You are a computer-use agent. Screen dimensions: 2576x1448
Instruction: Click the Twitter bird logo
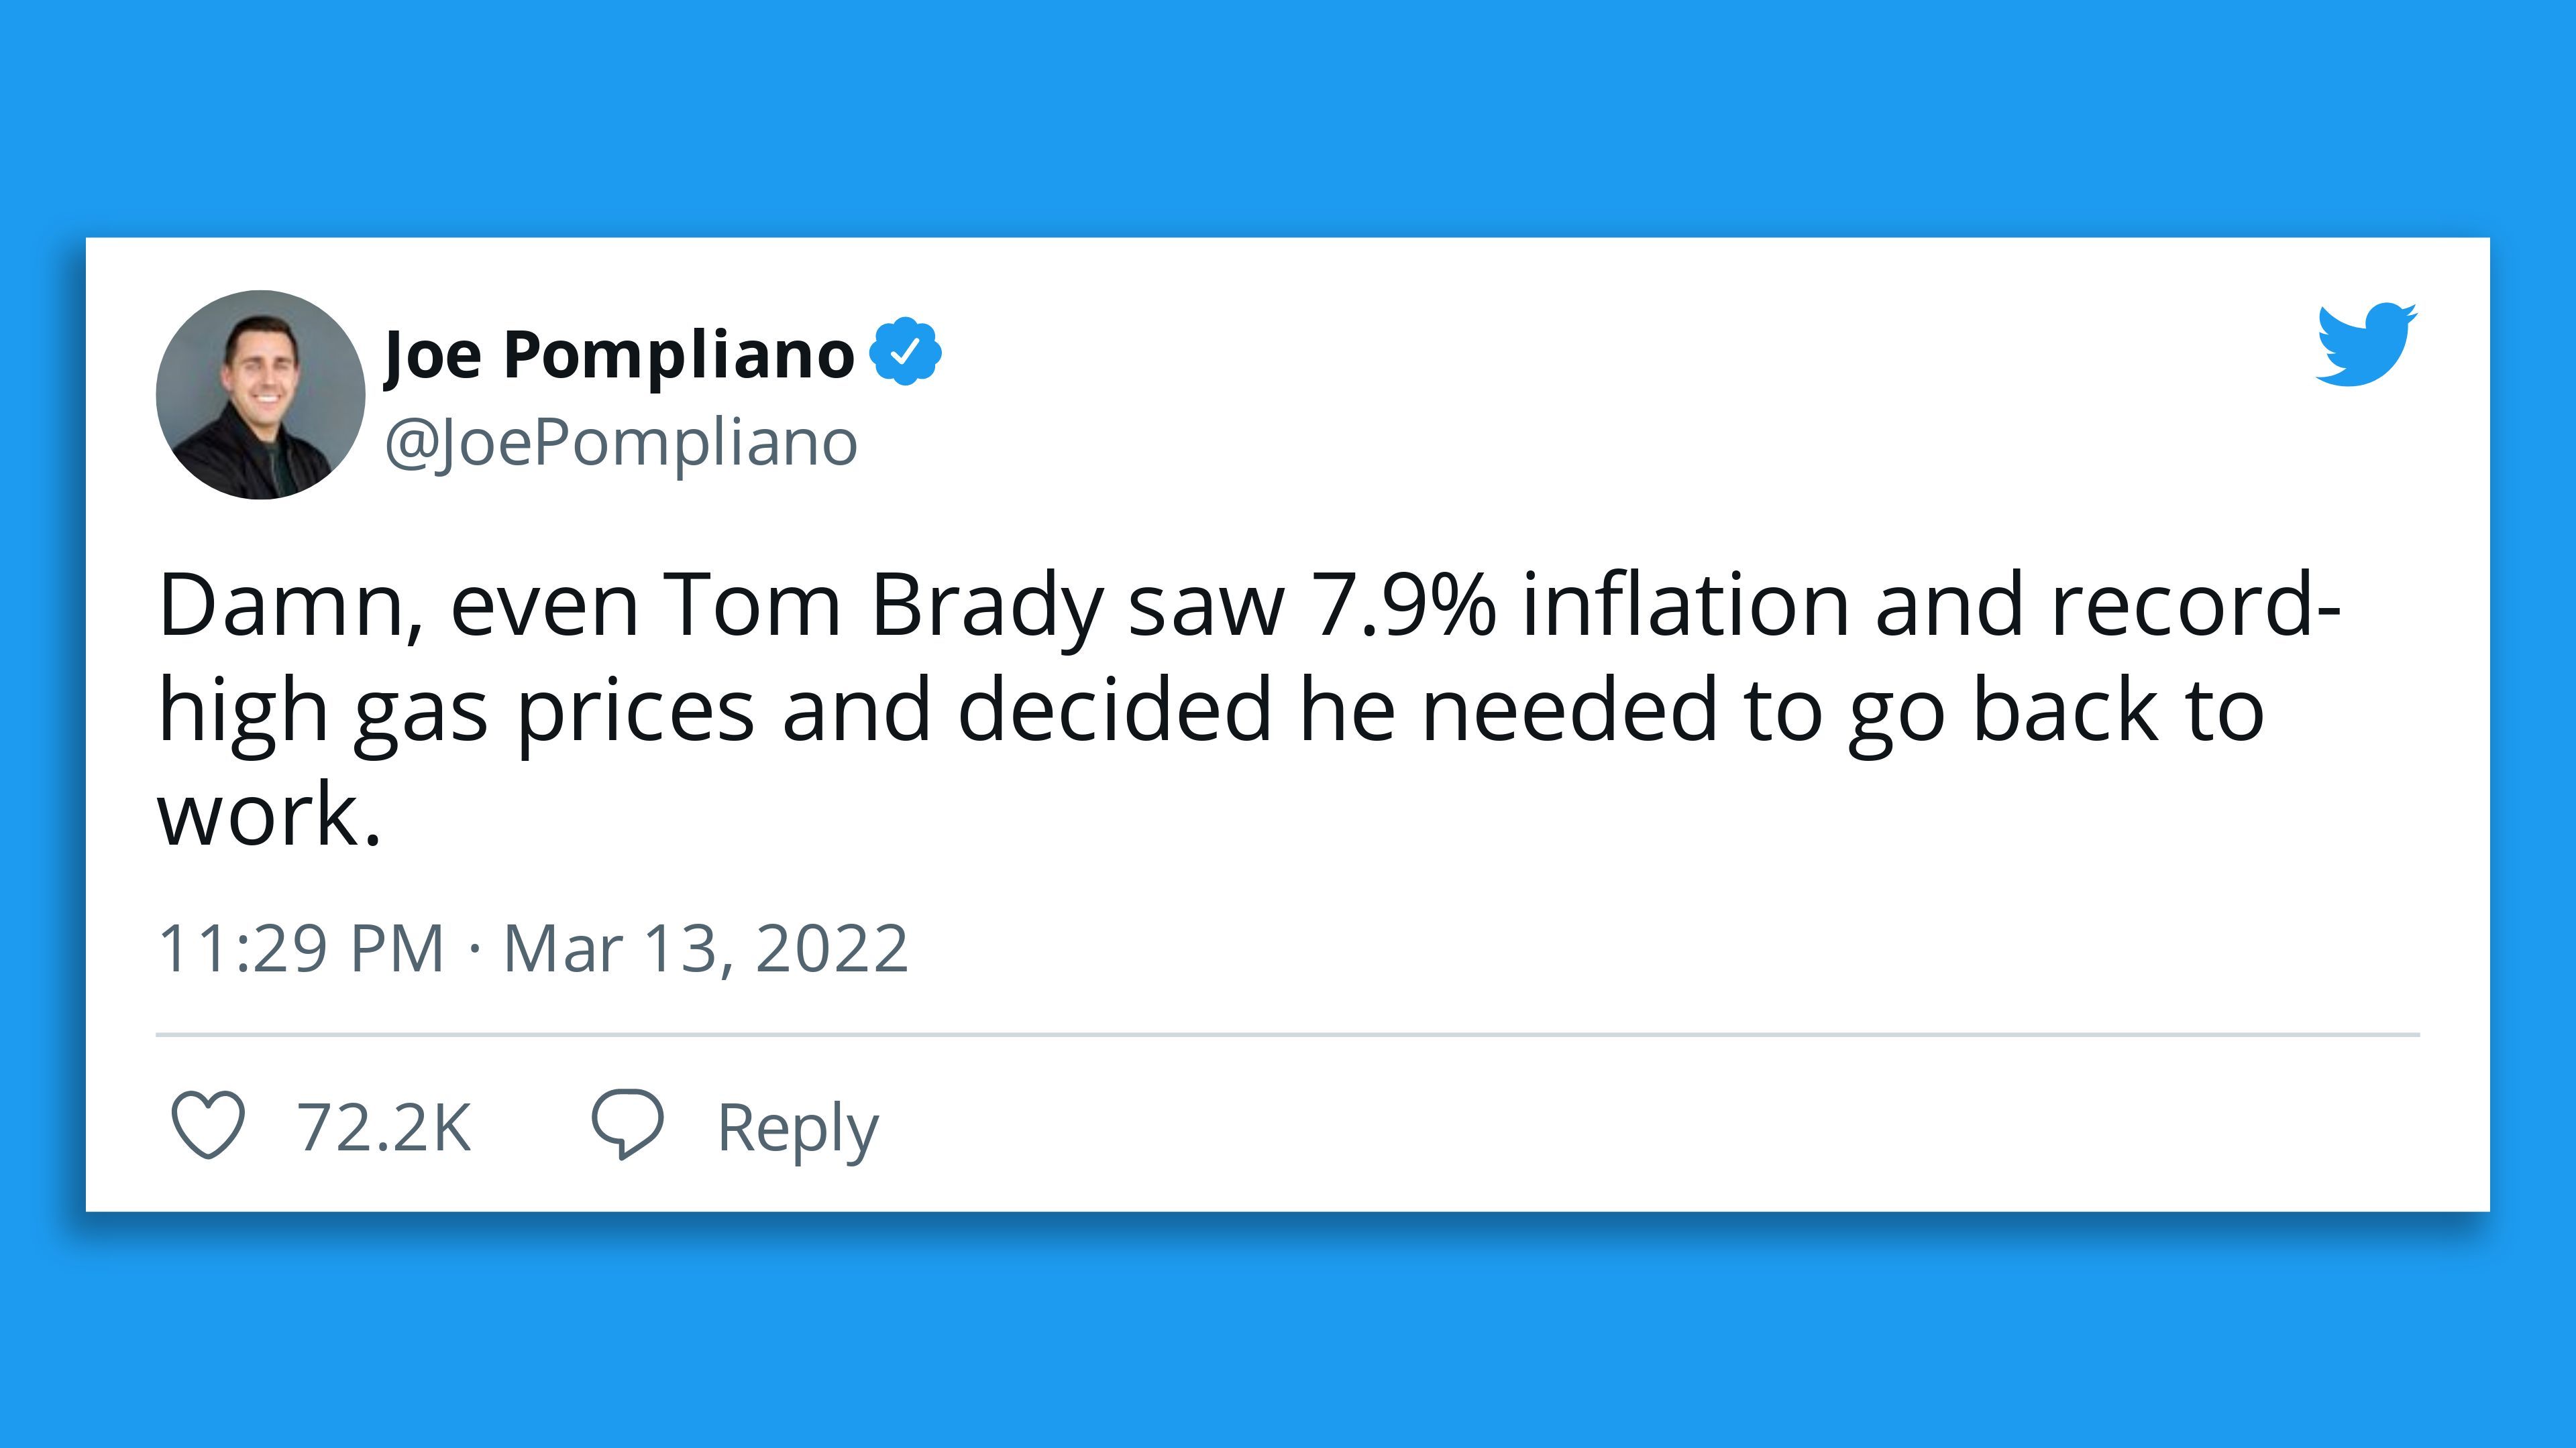2367,343
